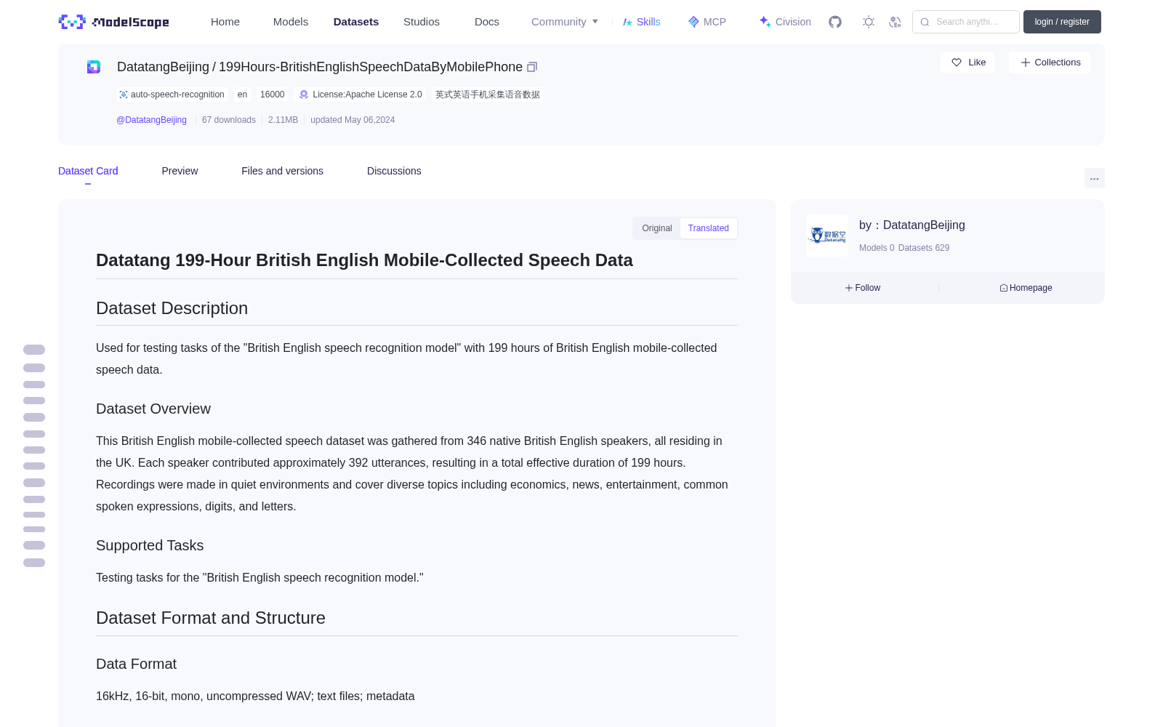
Task: Copy the dataset name with the copy icon
Action: (x=532, y=67)
